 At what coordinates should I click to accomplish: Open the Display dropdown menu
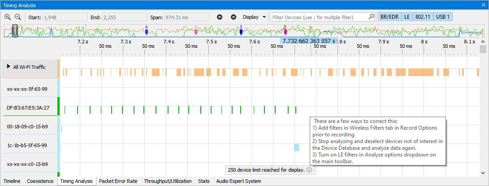coord(254,17)
